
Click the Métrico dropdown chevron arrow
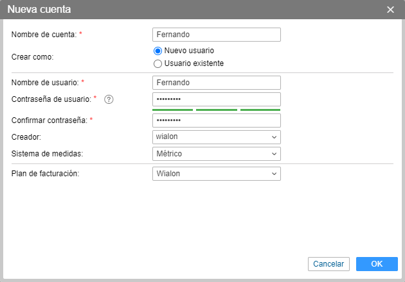coord(274,154)
